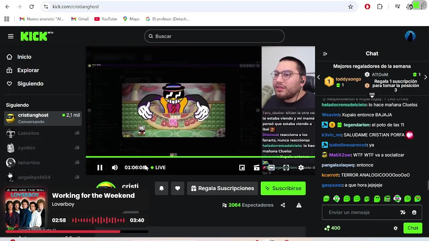Open cynthiv channel in sidebar

click(x=43, y=148)
